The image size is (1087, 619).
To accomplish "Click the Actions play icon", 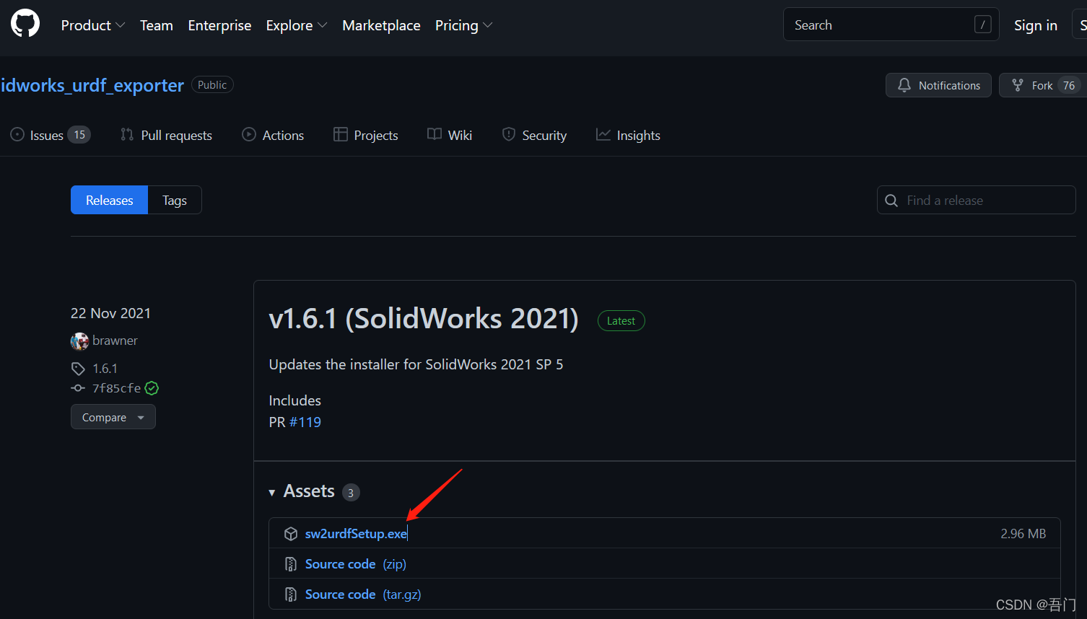I will point(249,135).
